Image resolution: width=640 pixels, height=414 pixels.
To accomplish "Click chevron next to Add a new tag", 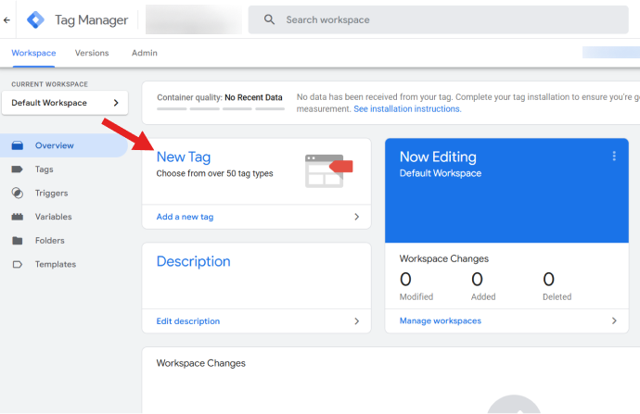I will [357, 217].
